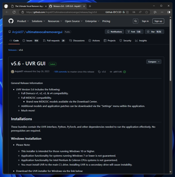175x177 pixels.
Task: Expand the Open Source menu
Action: point(74,21)
